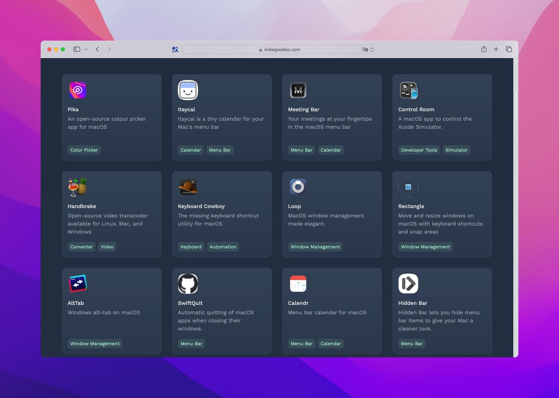Click the Rectangle placeholder question mark icon
Viewport: 559px width, 398px height.
(x=409, y=187)
